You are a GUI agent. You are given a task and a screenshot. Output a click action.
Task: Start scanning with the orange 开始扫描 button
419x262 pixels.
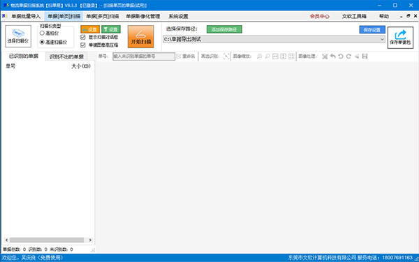coord(141,36)
